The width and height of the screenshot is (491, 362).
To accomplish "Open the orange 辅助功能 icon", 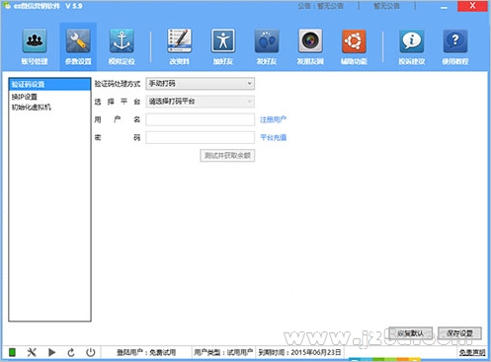I will tap(354, 41).
